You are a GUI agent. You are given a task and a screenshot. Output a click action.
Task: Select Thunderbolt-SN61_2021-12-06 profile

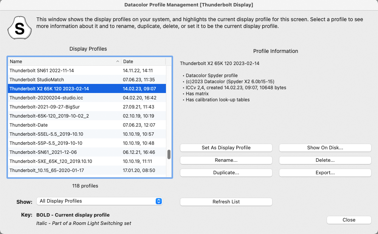tap(87, 152)
